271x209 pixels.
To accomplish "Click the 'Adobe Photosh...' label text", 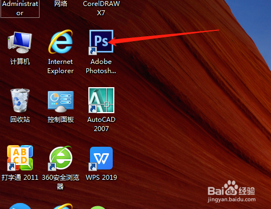I will pyautogui.click(x=101, y=66).
